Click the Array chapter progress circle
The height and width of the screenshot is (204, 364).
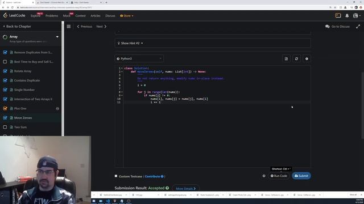pyautogui.click(x=5, y=37)
